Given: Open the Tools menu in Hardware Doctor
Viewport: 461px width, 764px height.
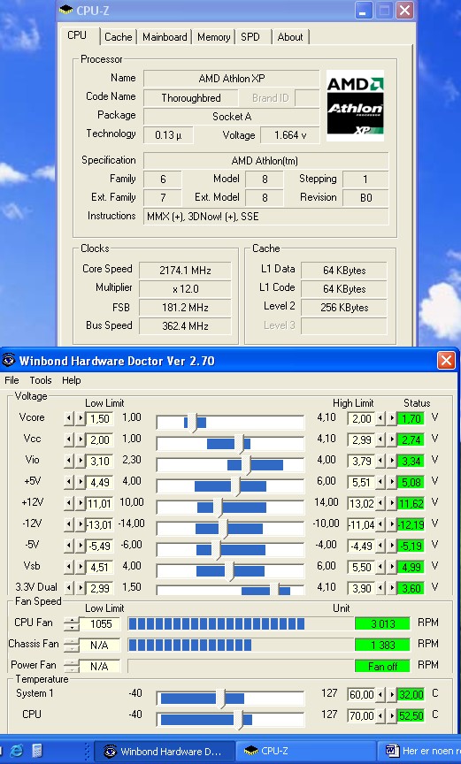Looking at the screenshot, I should pyautogui.click(x=41, y=380).
